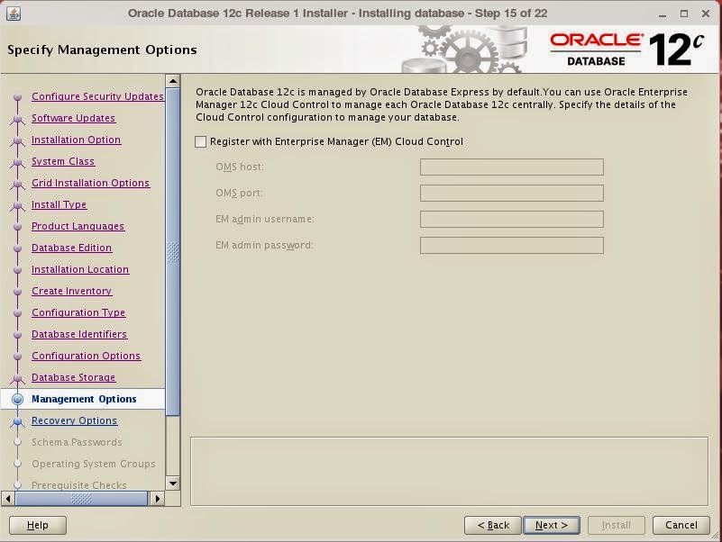
Task: Check Register with Enterprise Manager Cloud Control
Action: point(200,141)
